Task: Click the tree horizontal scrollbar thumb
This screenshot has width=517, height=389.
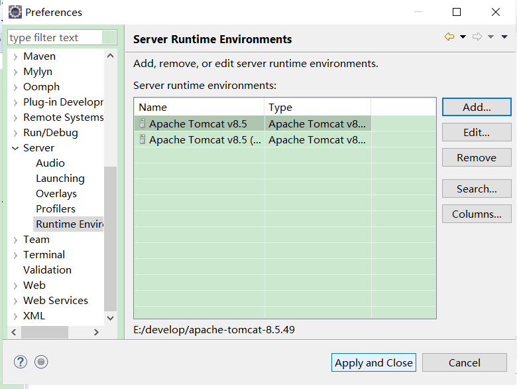Action: pyautogui.click(x=44, y=332)
